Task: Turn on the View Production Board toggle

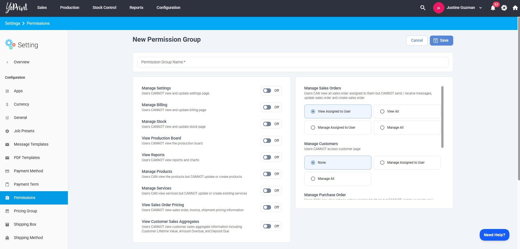Action: pyautogui.click(x=267, y=141)
